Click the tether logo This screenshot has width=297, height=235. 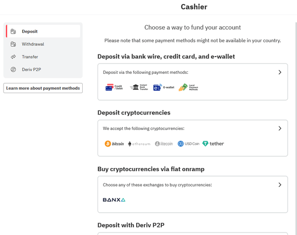[x=213, y=144]
